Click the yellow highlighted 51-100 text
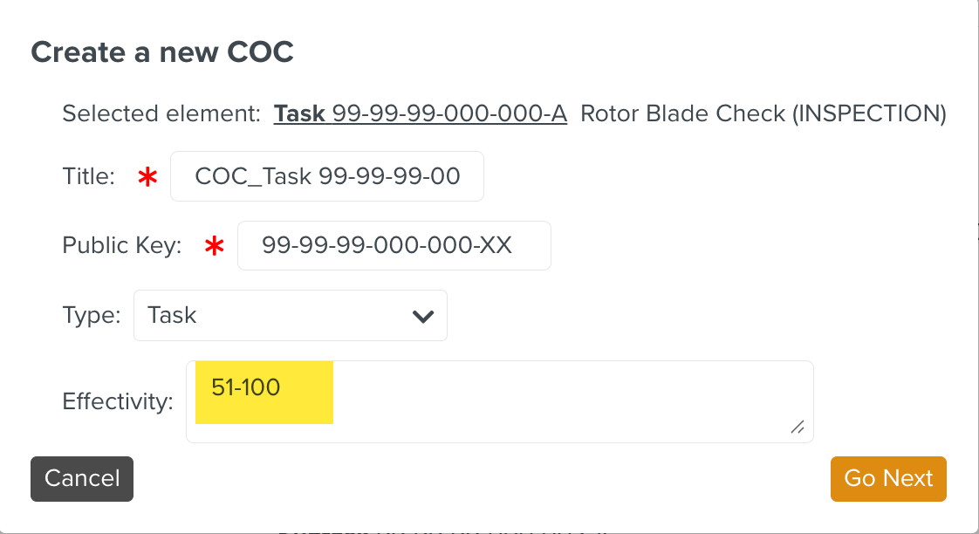 [247, 387]
